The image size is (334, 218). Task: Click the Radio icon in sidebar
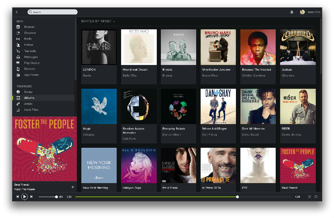(18, 39)
